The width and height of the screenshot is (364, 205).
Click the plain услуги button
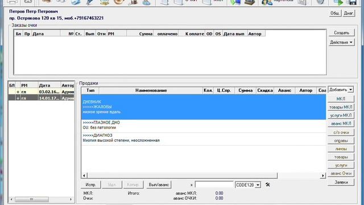pyautogui.click(x=341, y=165)
